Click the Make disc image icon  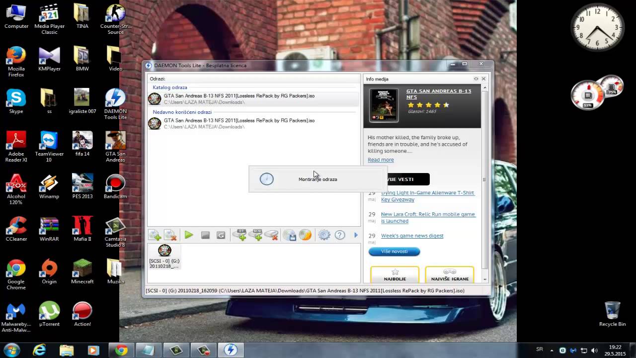coord(290,235)
